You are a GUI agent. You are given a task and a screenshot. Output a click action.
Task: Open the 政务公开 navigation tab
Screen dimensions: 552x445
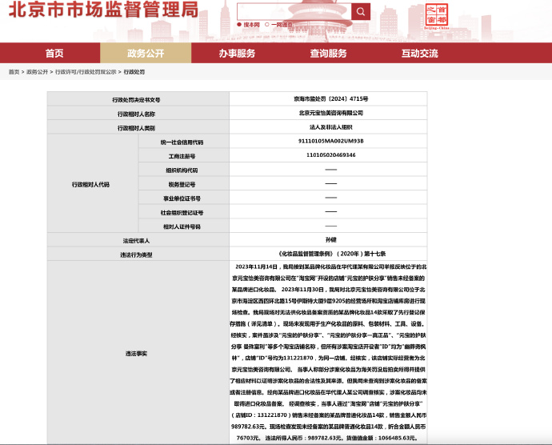point(146,53)
